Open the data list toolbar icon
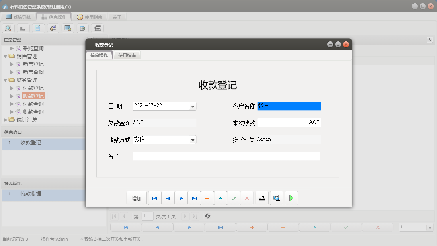The width and height of the screenshot is (437, 246). 23,28
